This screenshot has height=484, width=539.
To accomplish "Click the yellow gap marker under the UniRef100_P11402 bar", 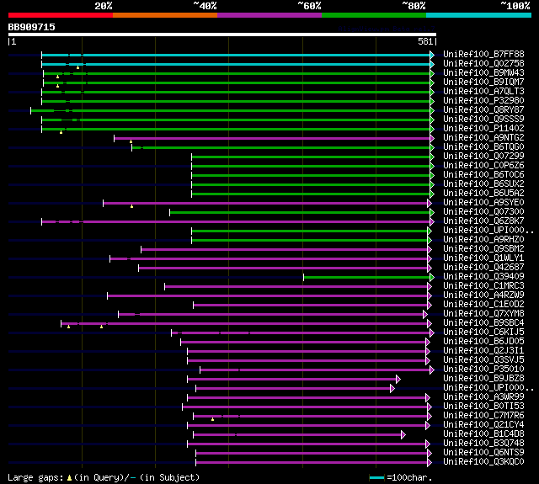I will [x=61, y=132].
